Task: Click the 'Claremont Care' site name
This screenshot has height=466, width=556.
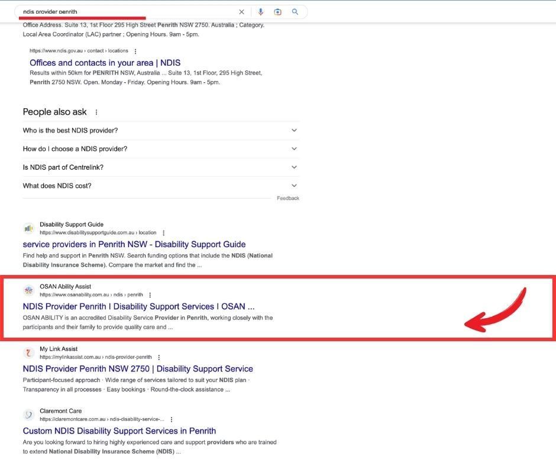Action: (61, 411)
